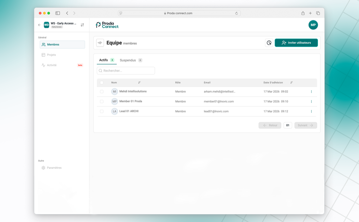Go forward with Safari forward arrow

coord(74,13)
